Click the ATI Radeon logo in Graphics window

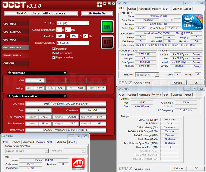click(x=78, y=164)
